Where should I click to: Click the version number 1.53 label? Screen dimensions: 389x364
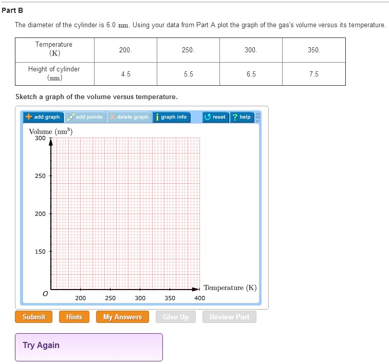(258, 117)
